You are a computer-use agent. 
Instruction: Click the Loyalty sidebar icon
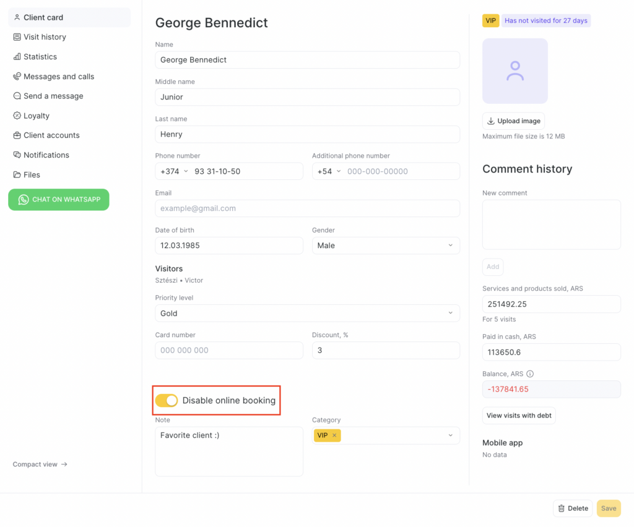point(17,116)
